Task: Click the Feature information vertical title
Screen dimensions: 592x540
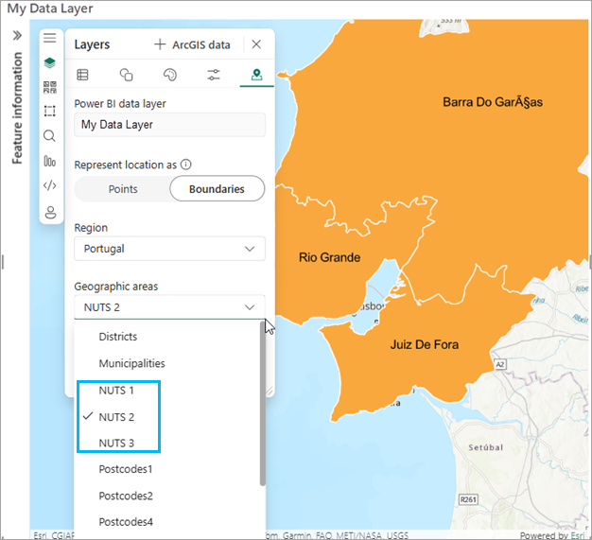Action: click(x=17, y=108)
